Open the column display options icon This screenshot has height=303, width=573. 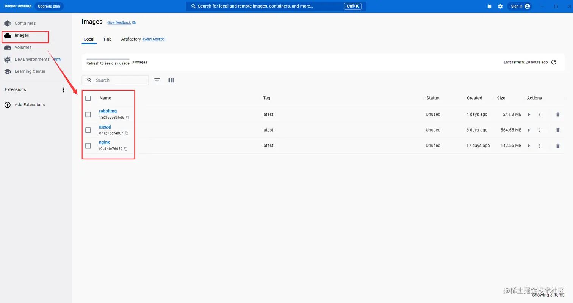171,80
